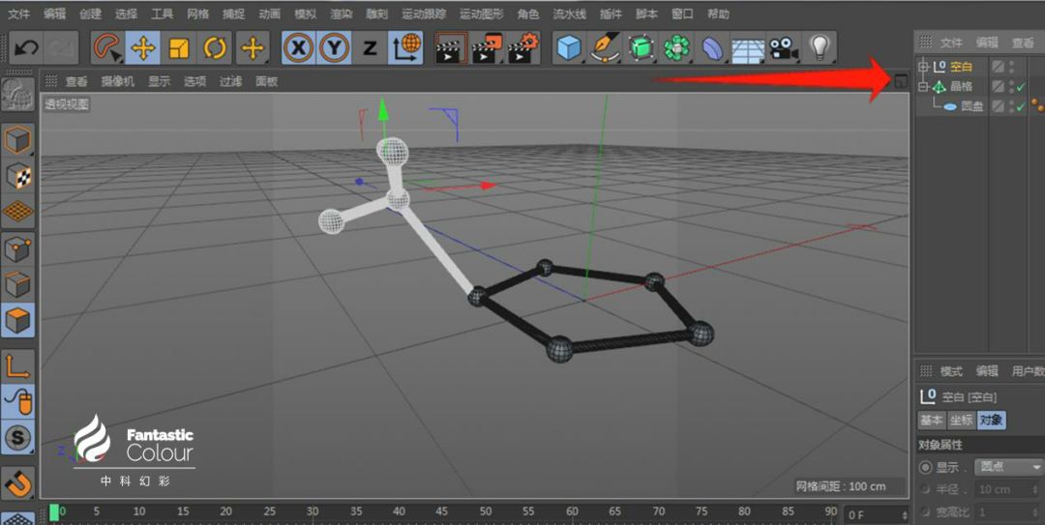Viewport: 1045px width, 525px height.
Task: Add a Cube primitive object
Action: (569, 48)
